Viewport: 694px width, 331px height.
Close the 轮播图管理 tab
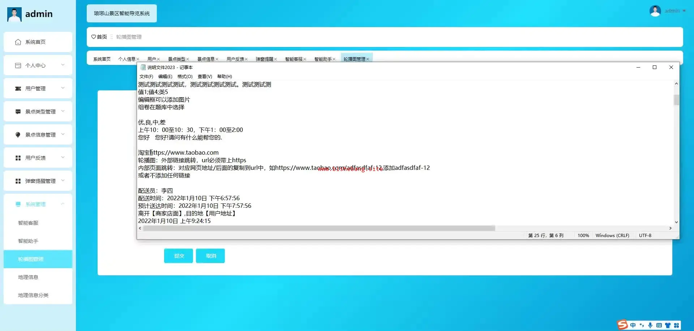tap(368, 59)
